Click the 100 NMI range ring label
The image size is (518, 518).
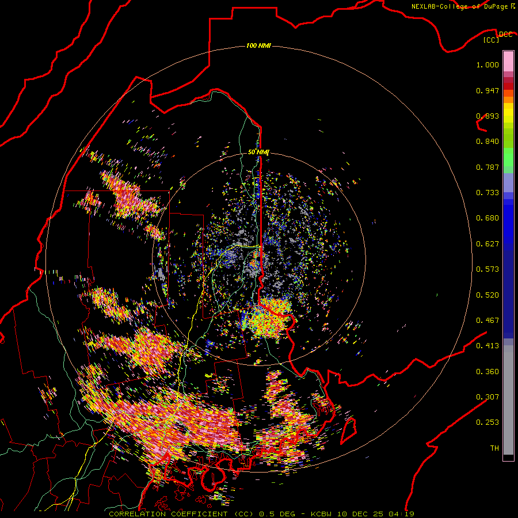258,45
